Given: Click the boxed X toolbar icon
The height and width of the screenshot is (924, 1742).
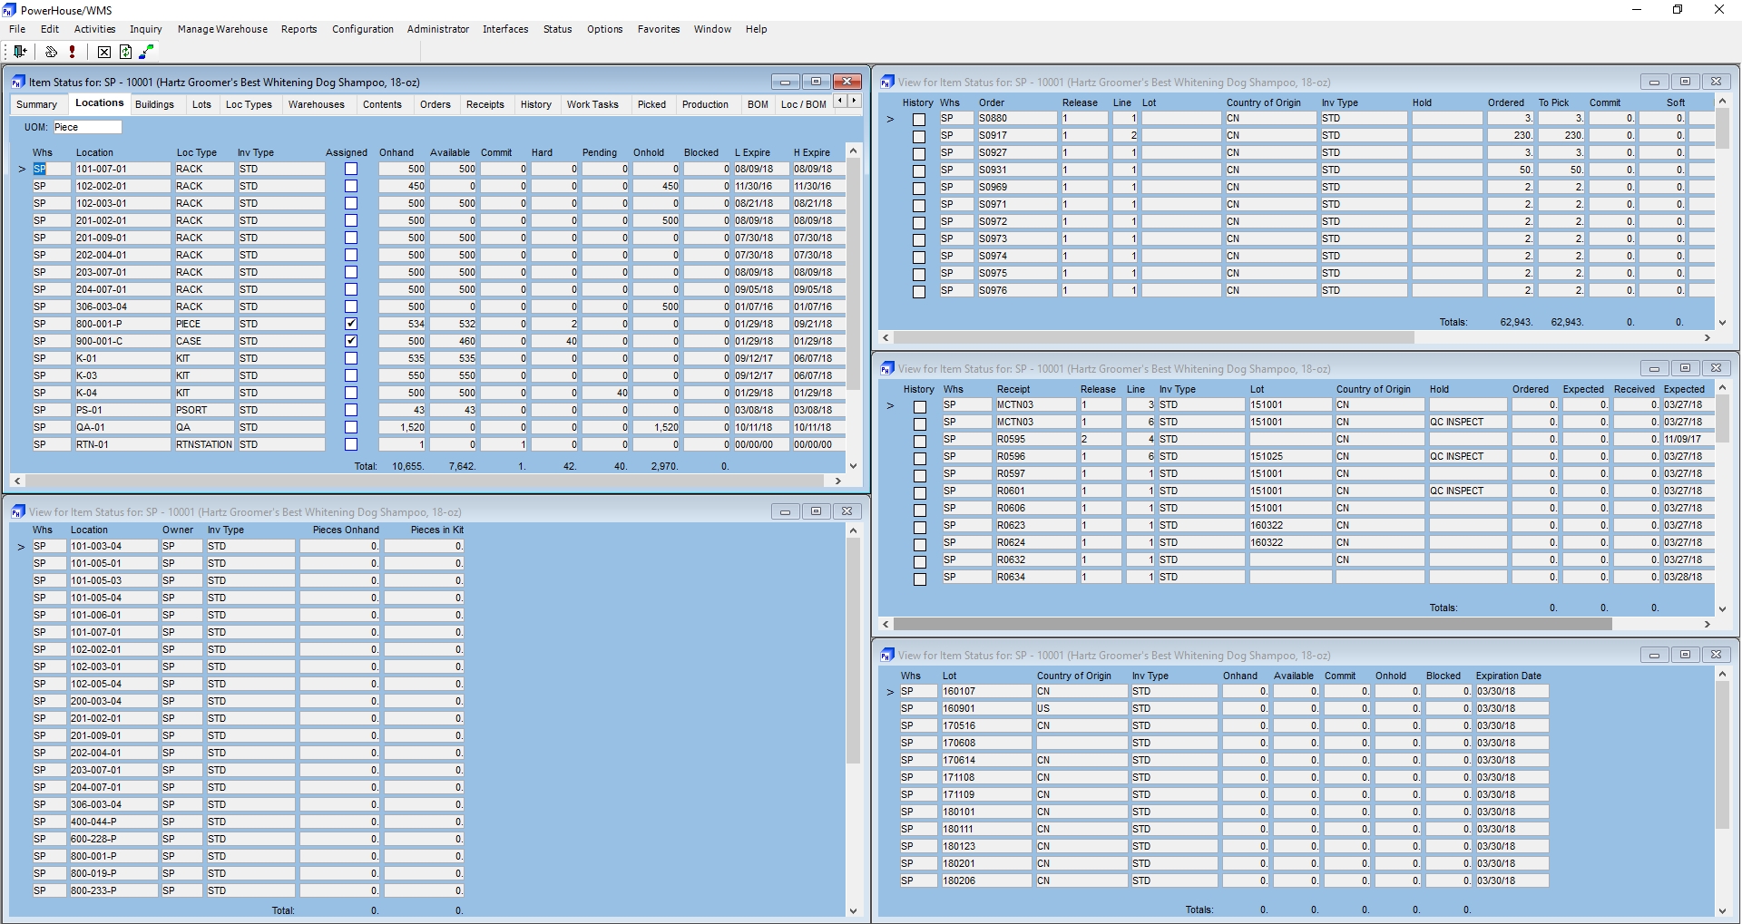Looking at the screenshot, I should [103, 52].
